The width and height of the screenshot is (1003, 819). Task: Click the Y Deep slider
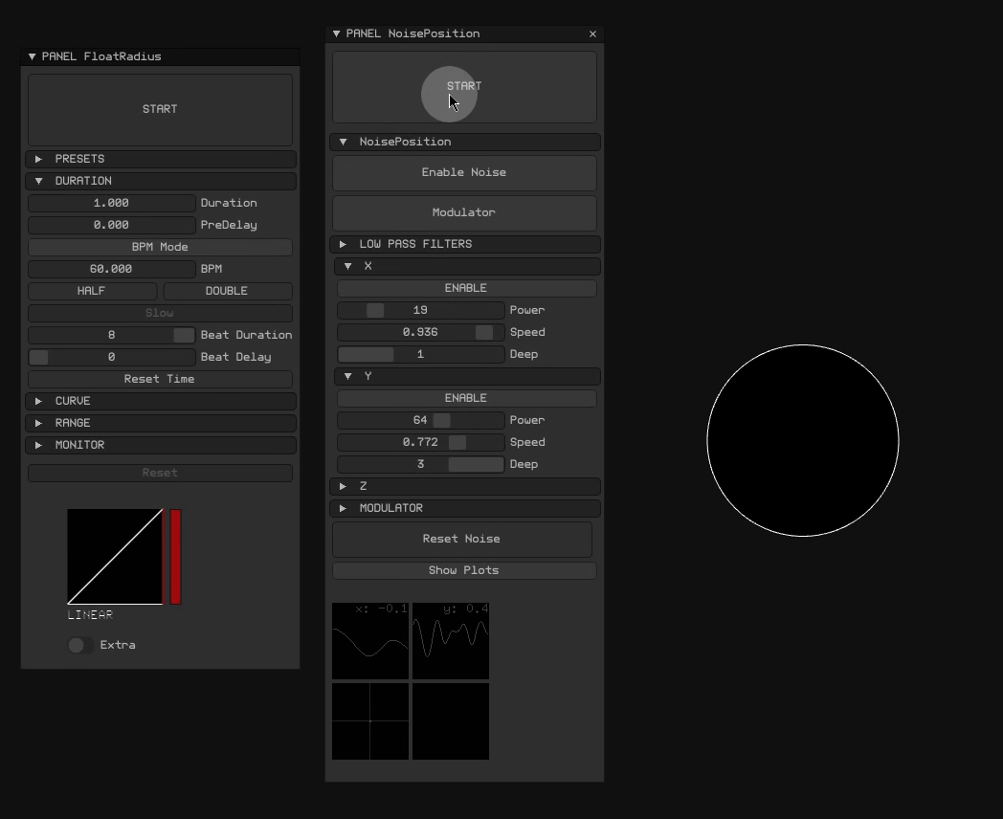420,464
